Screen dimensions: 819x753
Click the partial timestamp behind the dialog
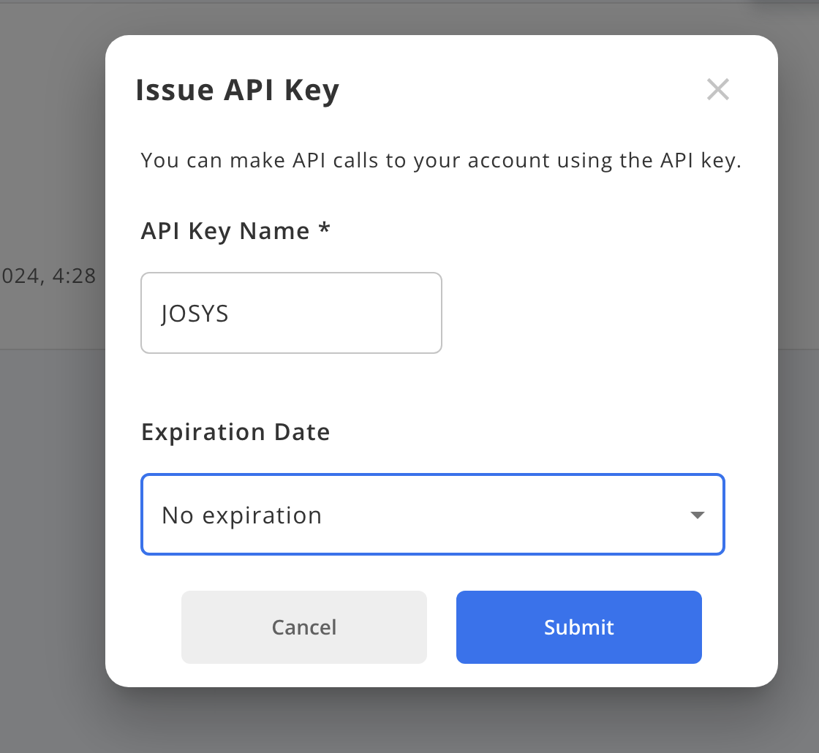point(48,276)
